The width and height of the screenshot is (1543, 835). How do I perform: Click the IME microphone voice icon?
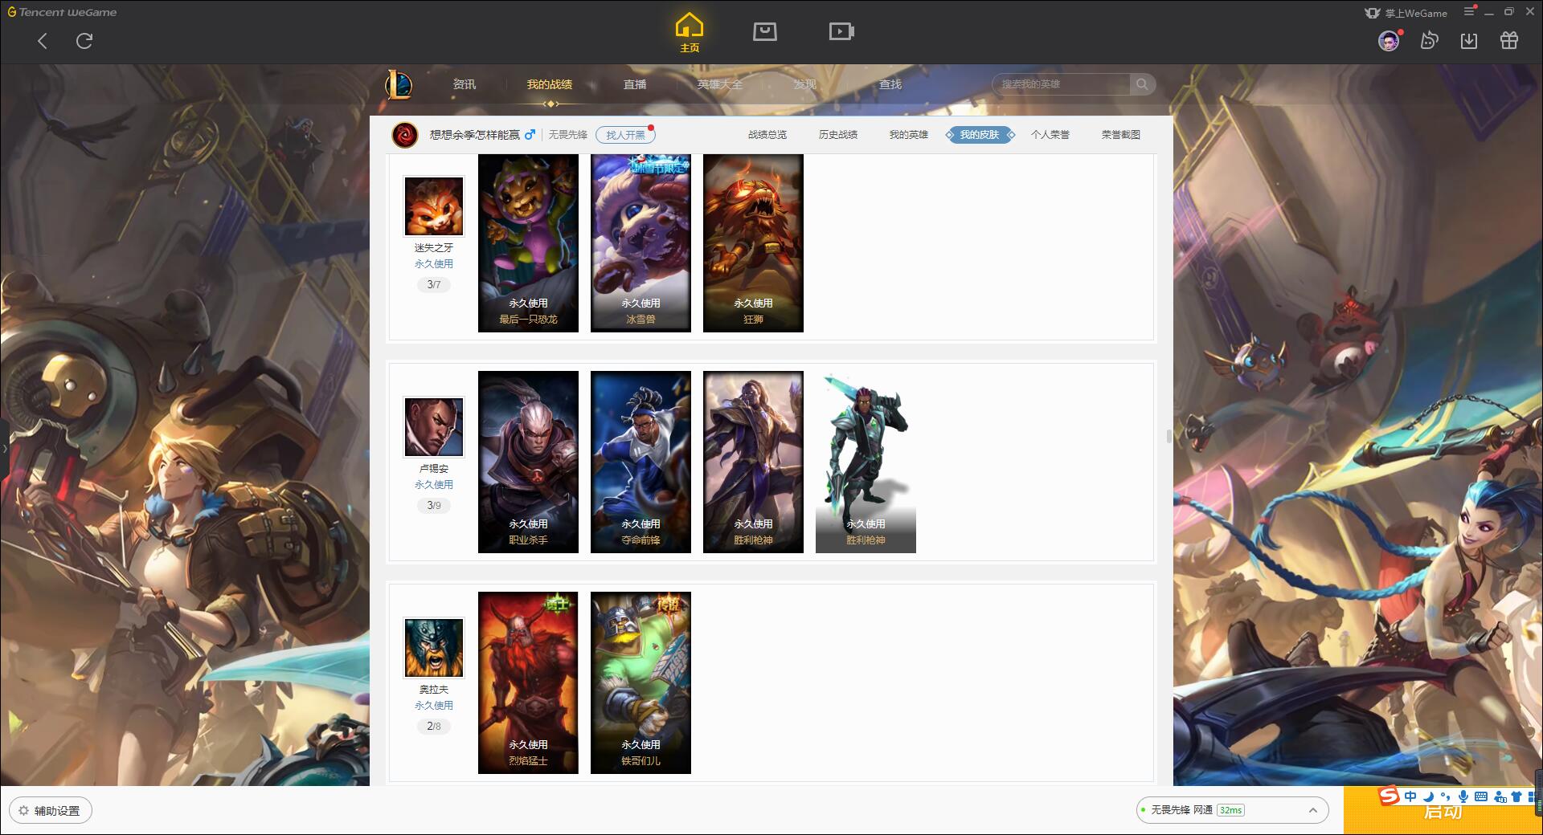(x=1463, y=796)
